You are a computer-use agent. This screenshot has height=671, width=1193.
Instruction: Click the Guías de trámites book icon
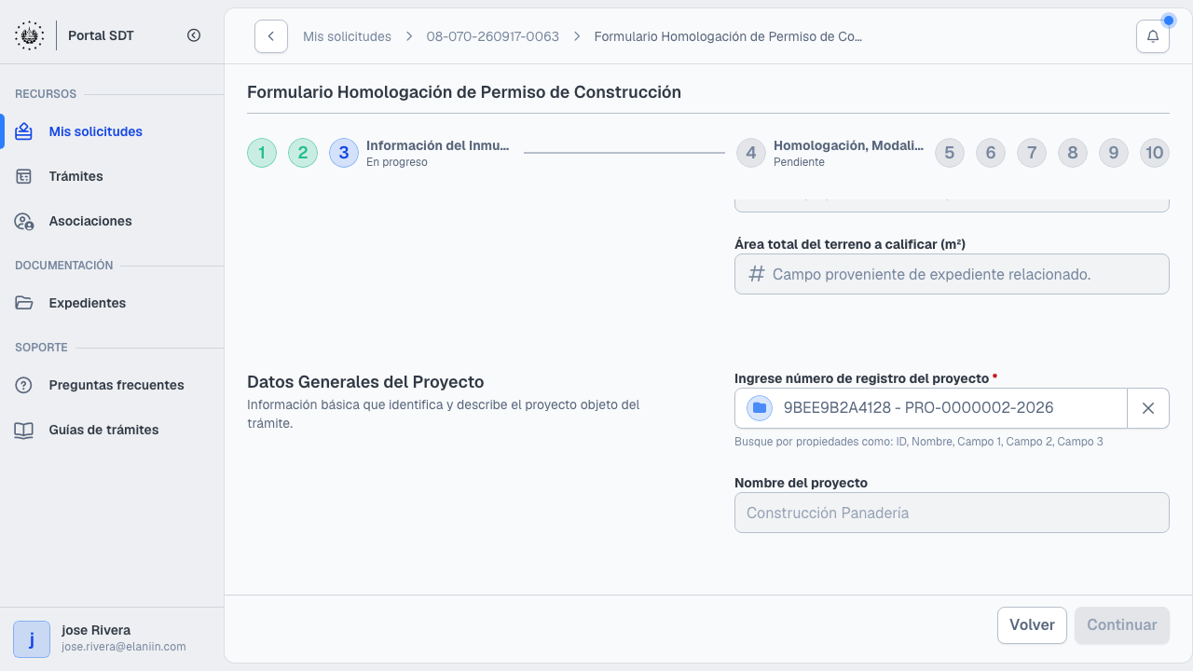point(24,430)
